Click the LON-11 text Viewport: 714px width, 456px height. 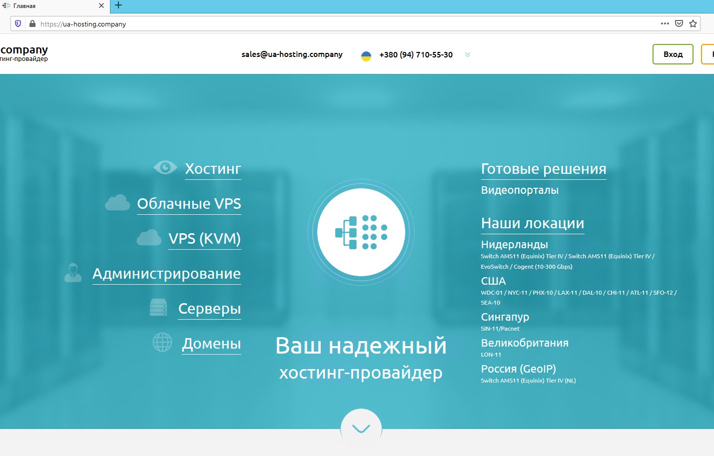tap(491, 355)
